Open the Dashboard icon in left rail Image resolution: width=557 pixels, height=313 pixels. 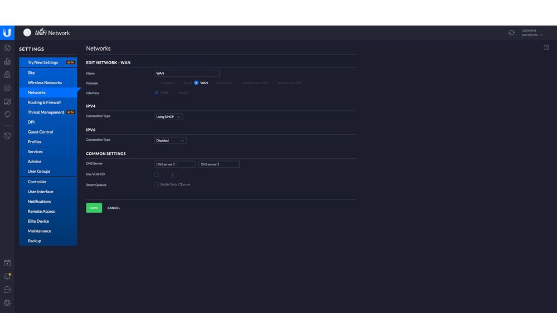coord(7,48)
